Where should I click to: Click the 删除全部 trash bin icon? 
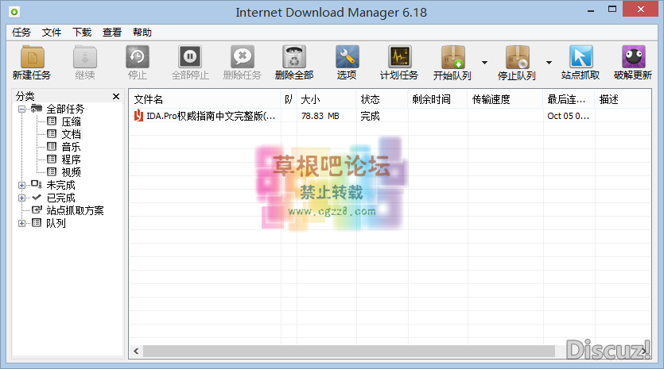click(x=294, y=57)
